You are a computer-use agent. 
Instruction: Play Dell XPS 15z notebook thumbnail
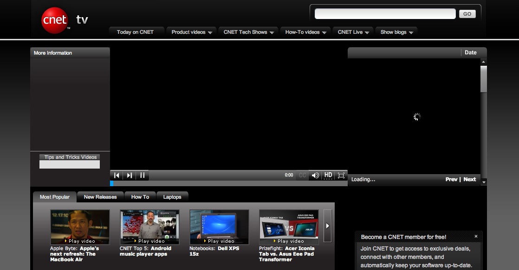219,227
